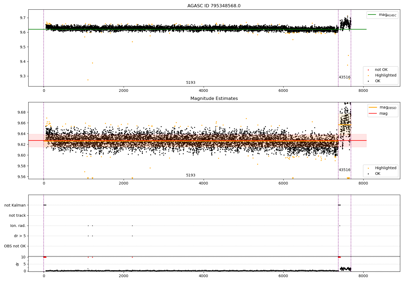Click the 9.60 y-axis tick label
The width and height of the screenshot is (404, 282).
22,155
